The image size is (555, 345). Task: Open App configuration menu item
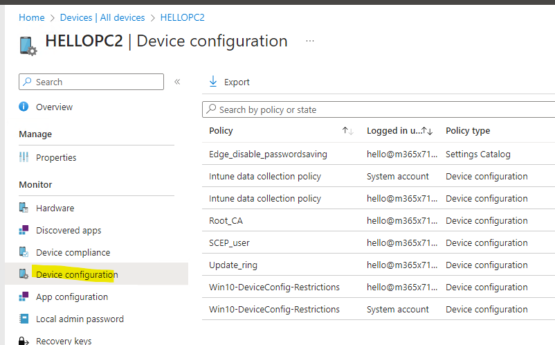72,297
